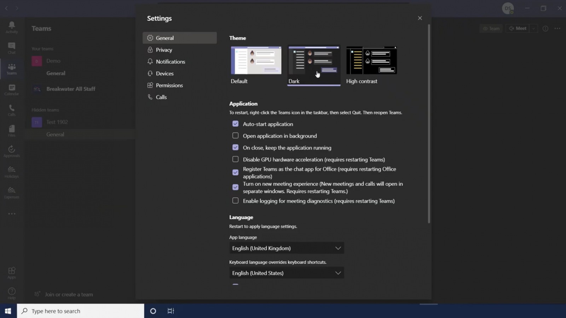Open the Activity icon in sidebar
Screen dimensions: 566x318
click(11, 27)
